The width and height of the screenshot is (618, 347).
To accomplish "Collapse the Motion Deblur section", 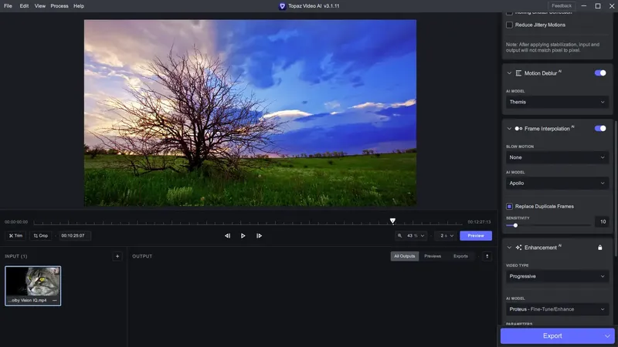I will [509, 73].
